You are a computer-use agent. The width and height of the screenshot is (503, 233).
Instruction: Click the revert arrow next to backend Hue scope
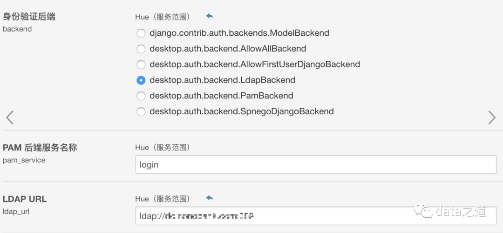(210, 16)
